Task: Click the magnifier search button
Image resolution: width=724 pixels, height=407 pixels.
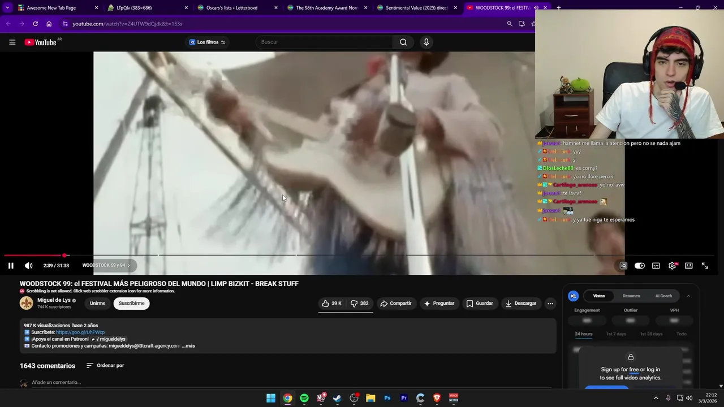Action: pyautogui.click(x=403, y=42)
